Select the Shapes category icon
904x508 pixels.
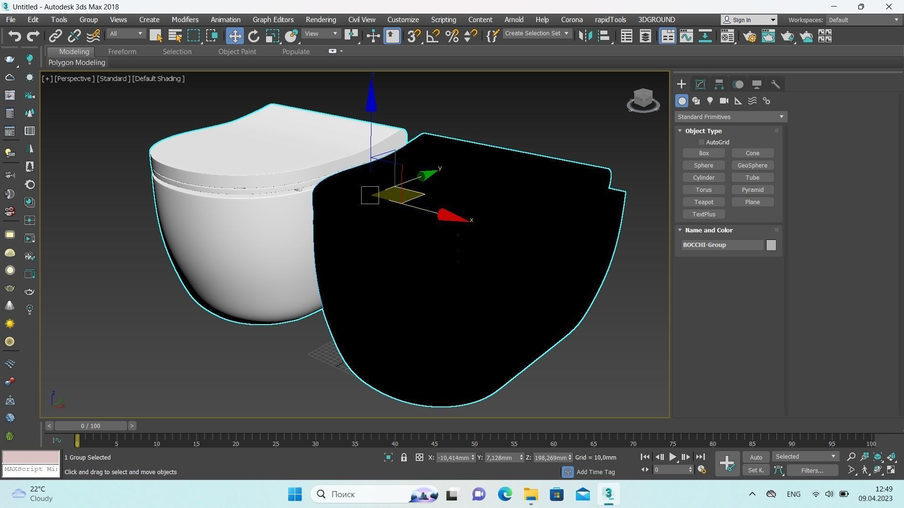(x=696, y=101)
